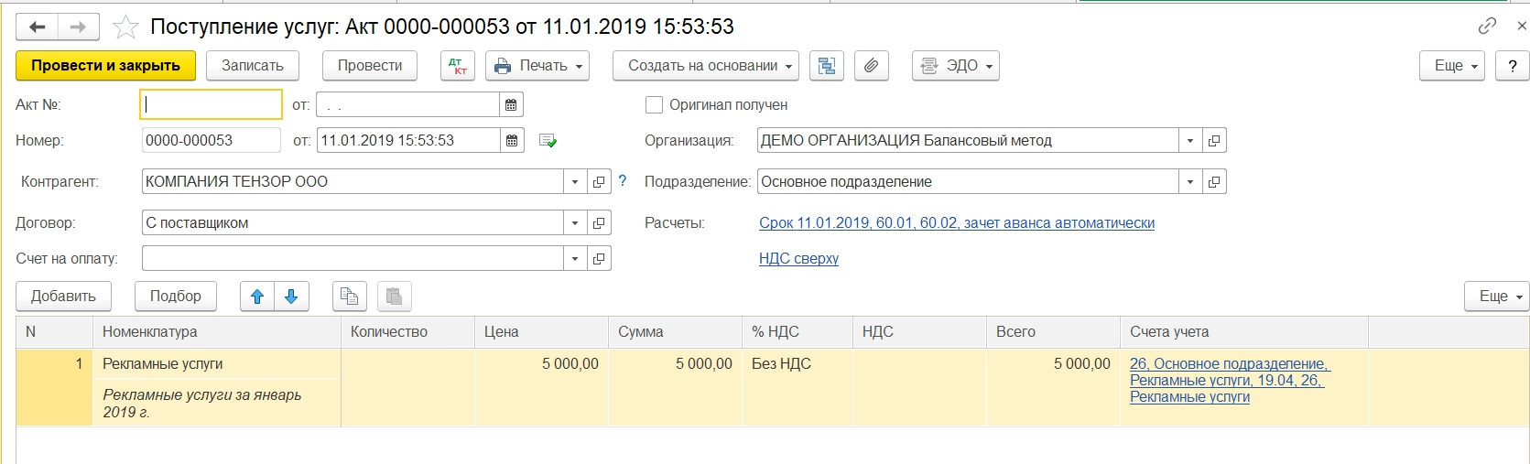This screenshot has width=1530, height=464.
Task: Tick the Оригинал получен checkbox
Action: [654, 105]
